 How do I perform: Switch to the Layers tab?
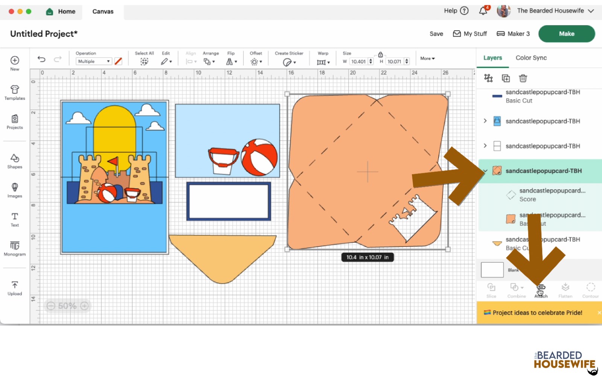(x=493, y=58)
